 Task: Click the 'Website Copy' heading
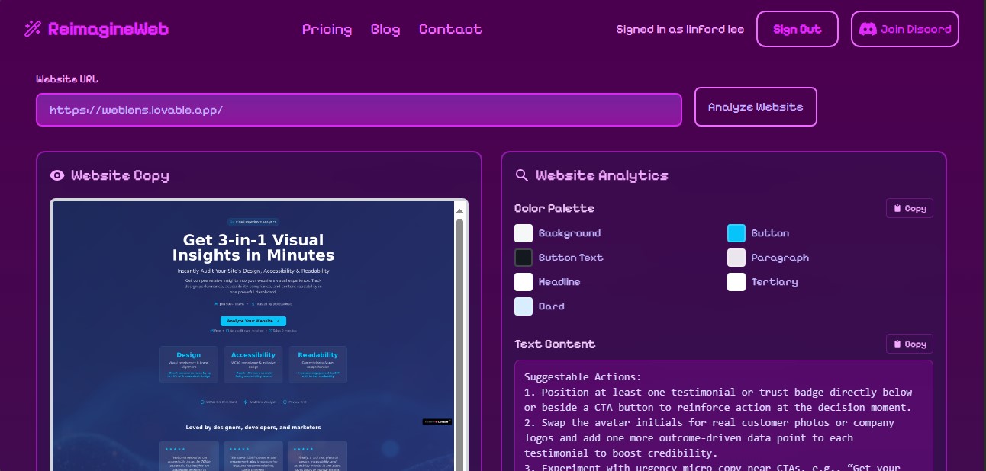[120, 175]
